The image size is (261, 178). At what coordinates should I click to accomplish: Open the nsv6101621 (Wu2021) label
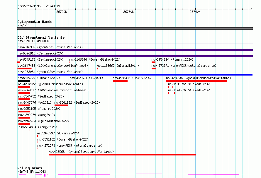[x=86, y=78]
